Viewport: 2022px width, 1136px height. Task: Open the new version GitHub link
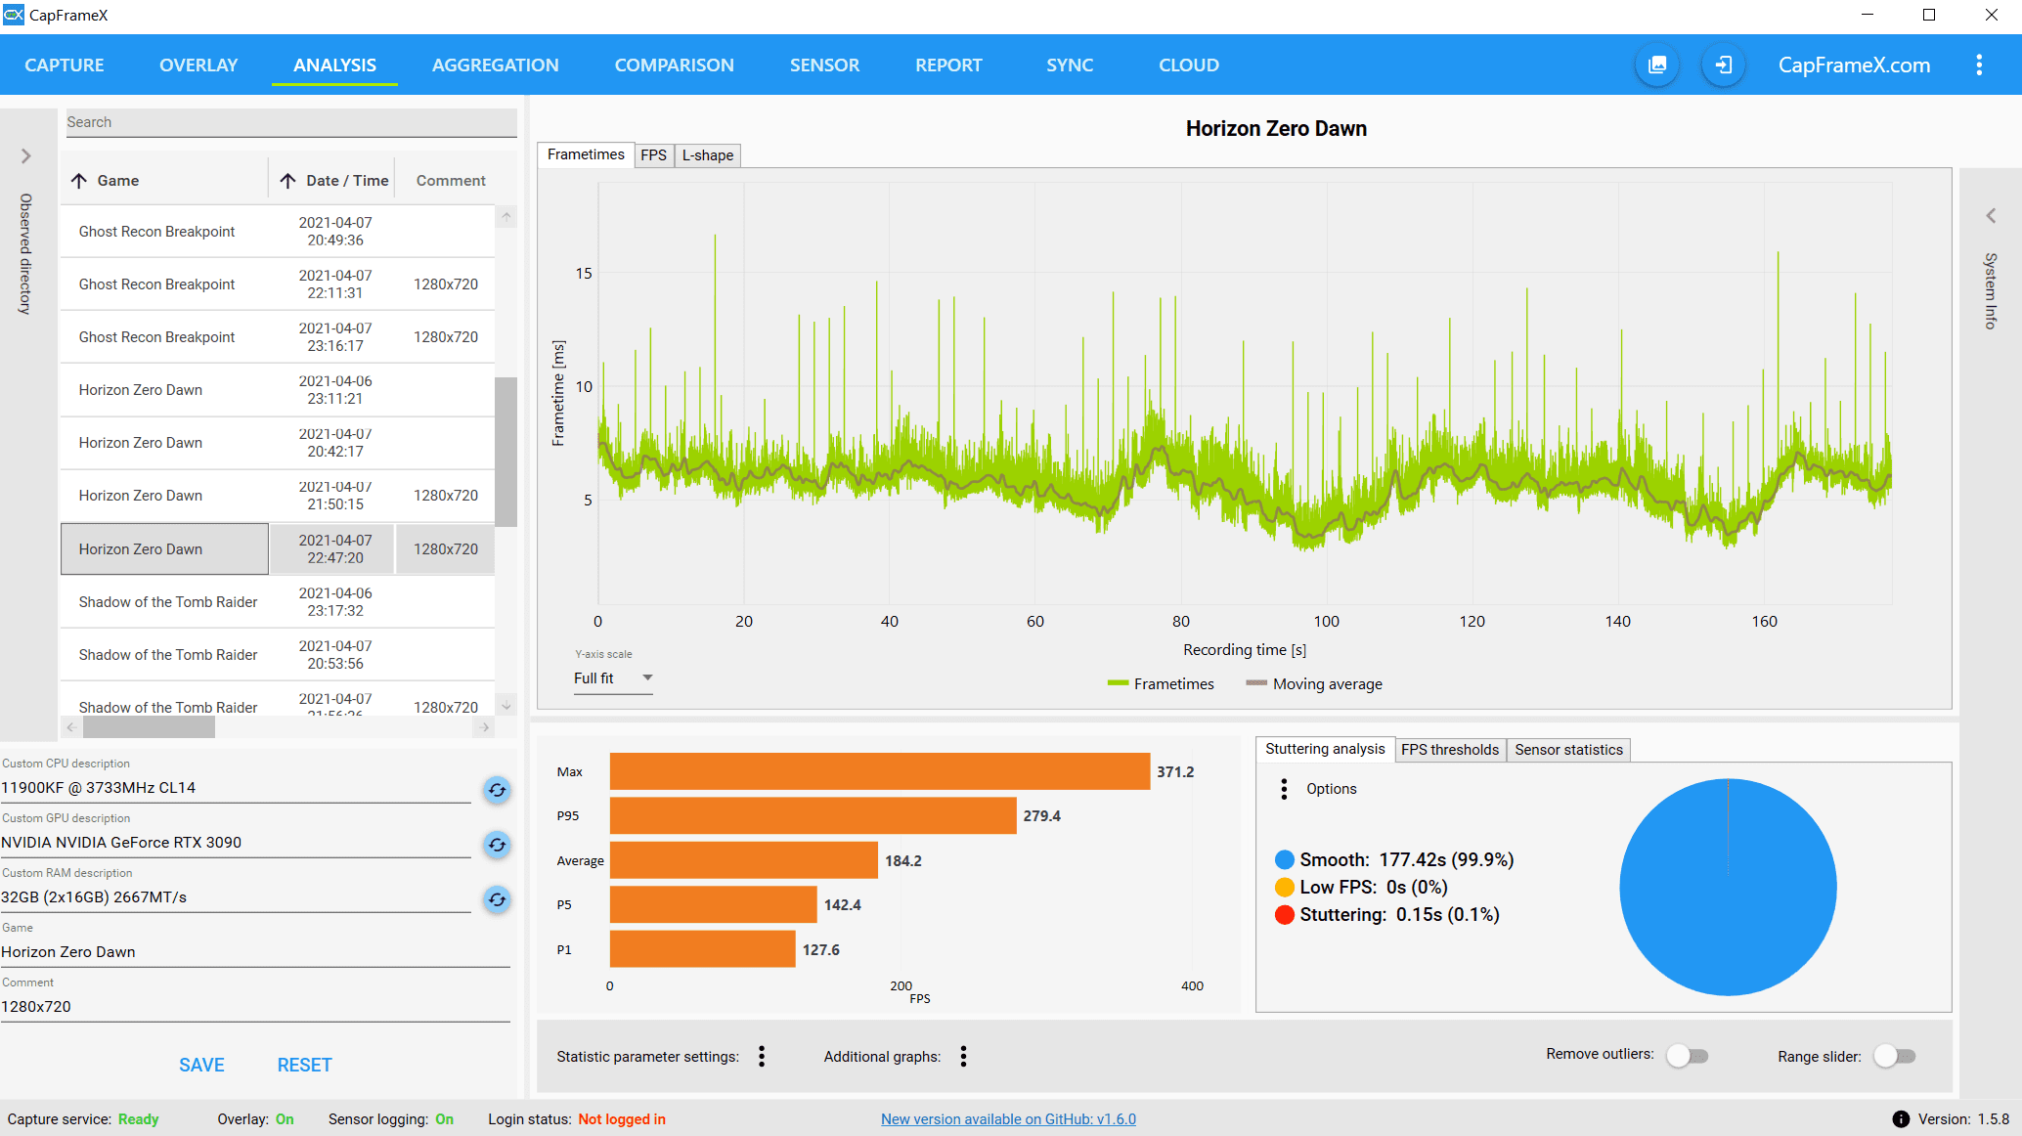1008,1119
